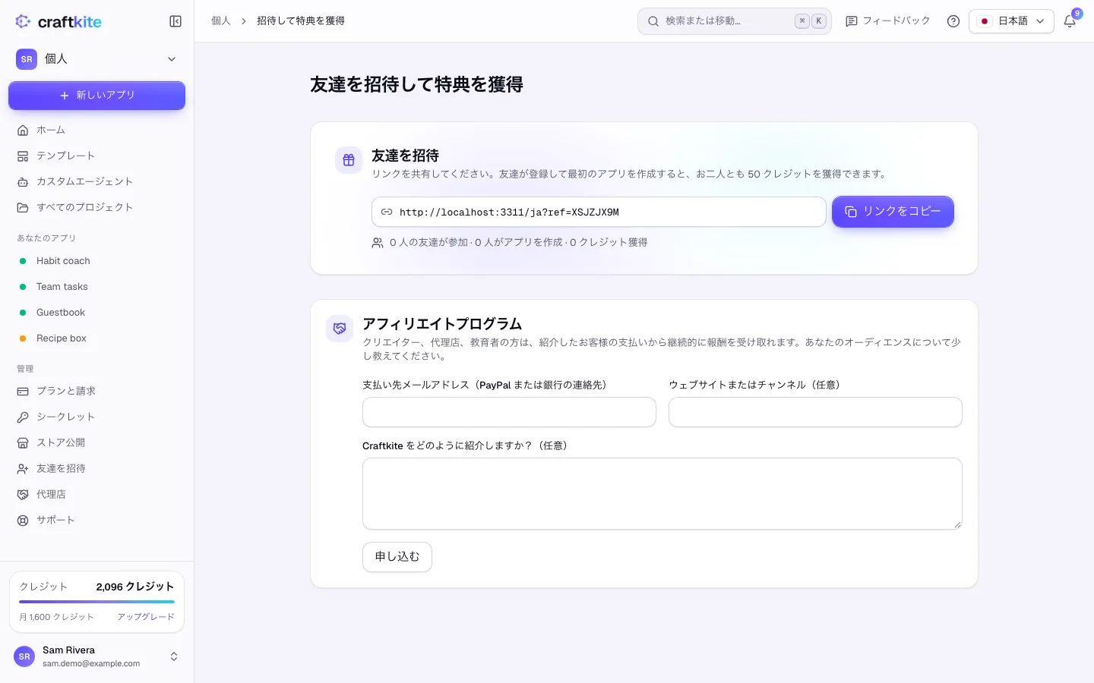Open the Guestbook app
This screenshot has height=683, width=1094.
pyautogui.click(x=97, y=313)
